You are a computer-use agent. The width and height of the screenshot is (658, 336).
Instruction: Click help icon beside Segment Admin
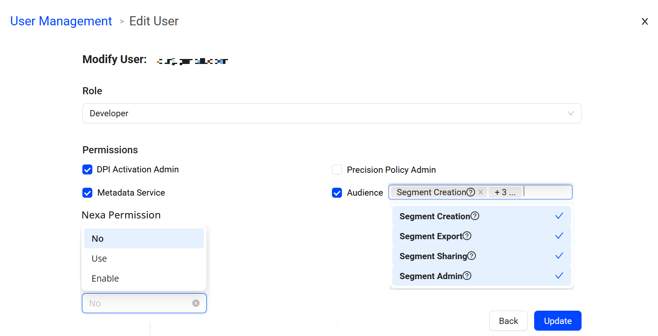[467, 276]
